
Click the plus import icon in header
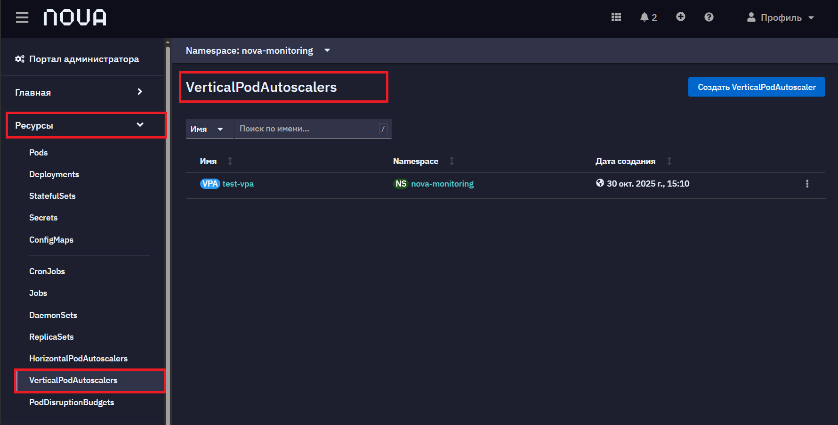pos(681,17)
